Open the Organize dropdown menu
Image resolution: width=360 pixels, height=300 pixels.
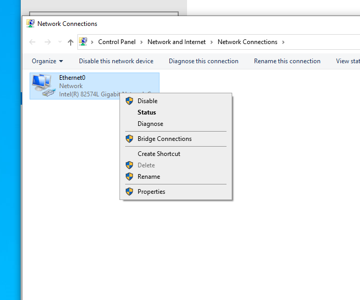[47, 61]
